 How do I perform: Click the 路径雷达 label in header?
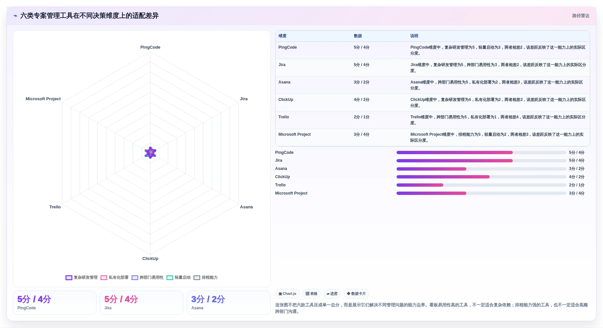581,16
